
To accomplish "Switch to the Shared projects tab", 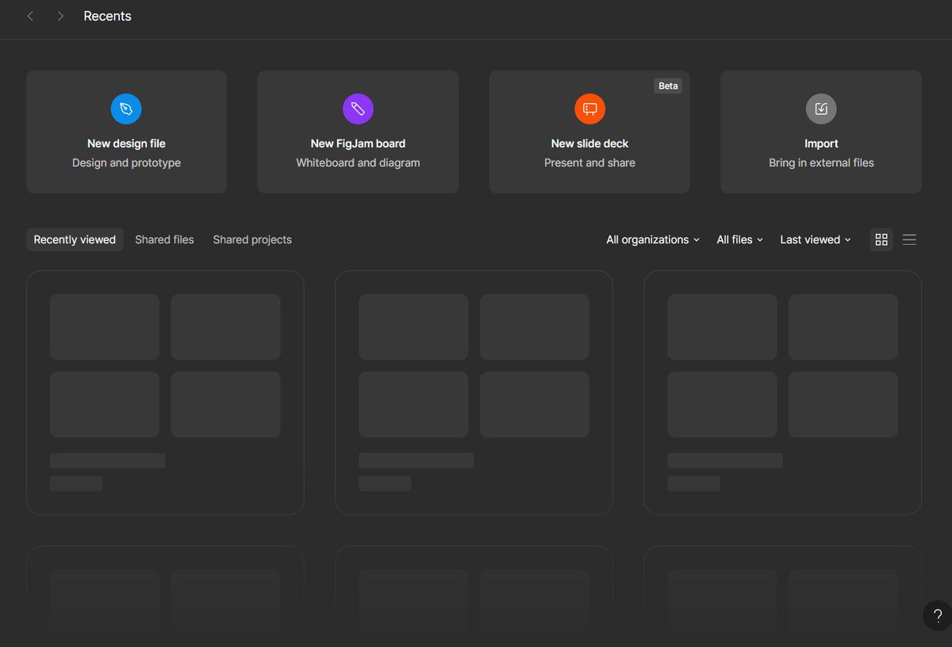I will tap(252, 239).
